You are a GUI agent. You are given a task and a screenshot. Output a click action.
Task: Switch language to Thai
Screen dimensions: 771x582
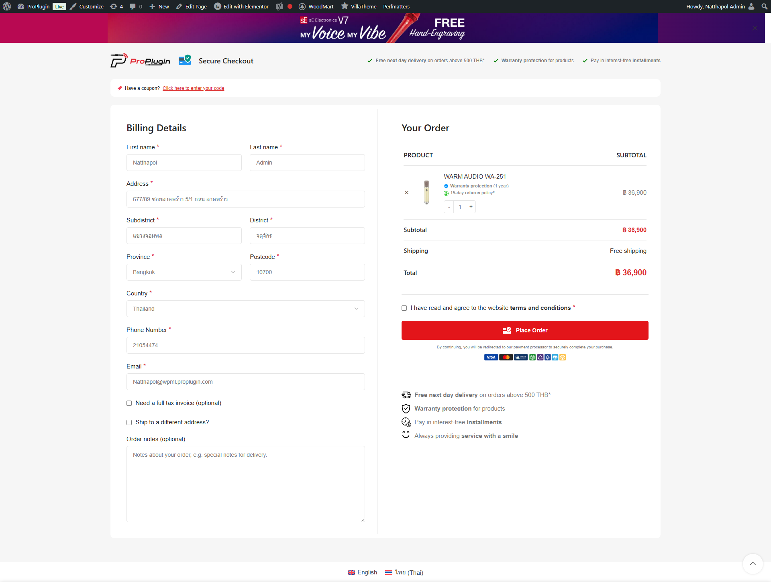coord(404,572)
